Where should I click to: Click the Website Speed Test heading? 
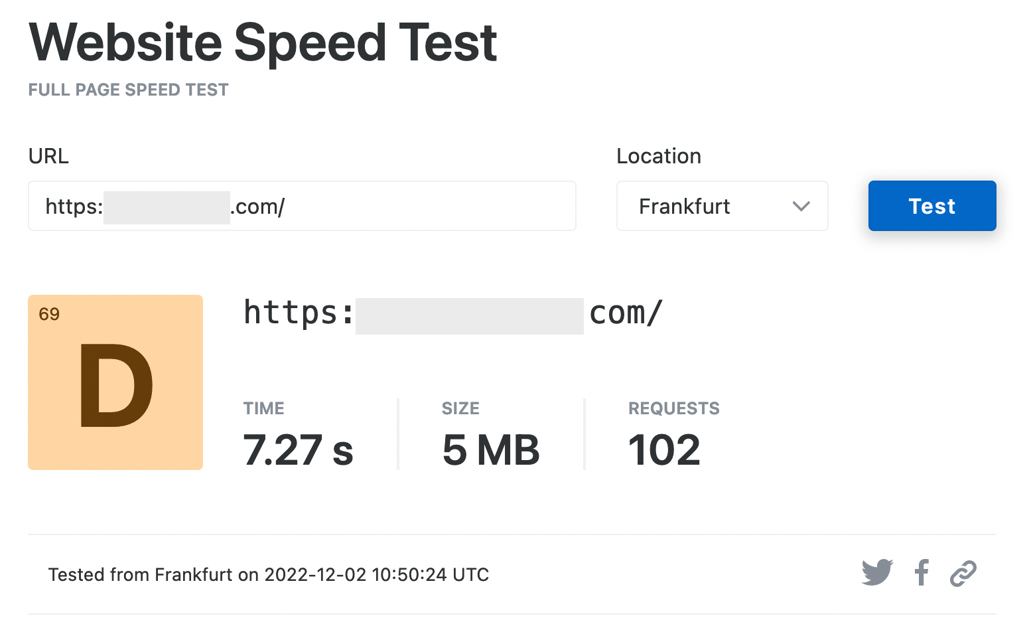point(263,42)
